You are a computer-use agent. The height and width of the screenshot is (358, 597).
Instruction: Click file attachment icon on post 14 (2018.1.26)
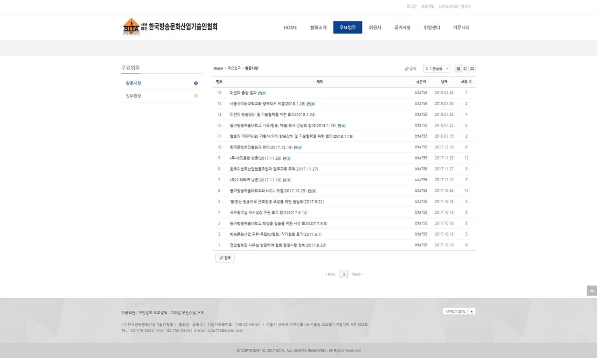click(309, 104)
